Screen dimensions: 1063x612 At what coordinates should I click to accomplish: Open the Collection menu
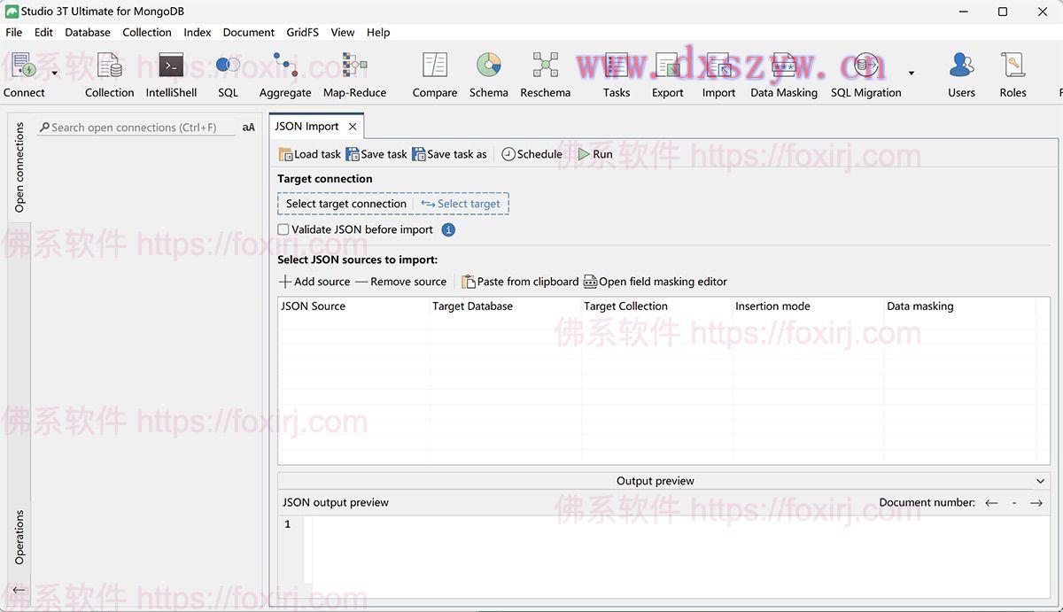147,32
